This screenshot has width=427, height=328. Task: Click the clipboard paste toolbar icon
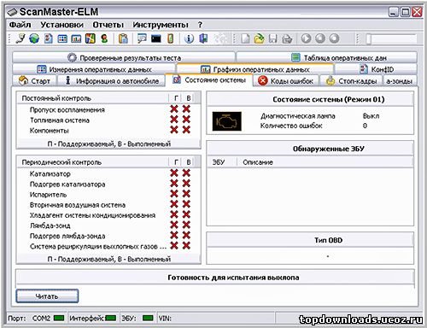tap(123, 38)
